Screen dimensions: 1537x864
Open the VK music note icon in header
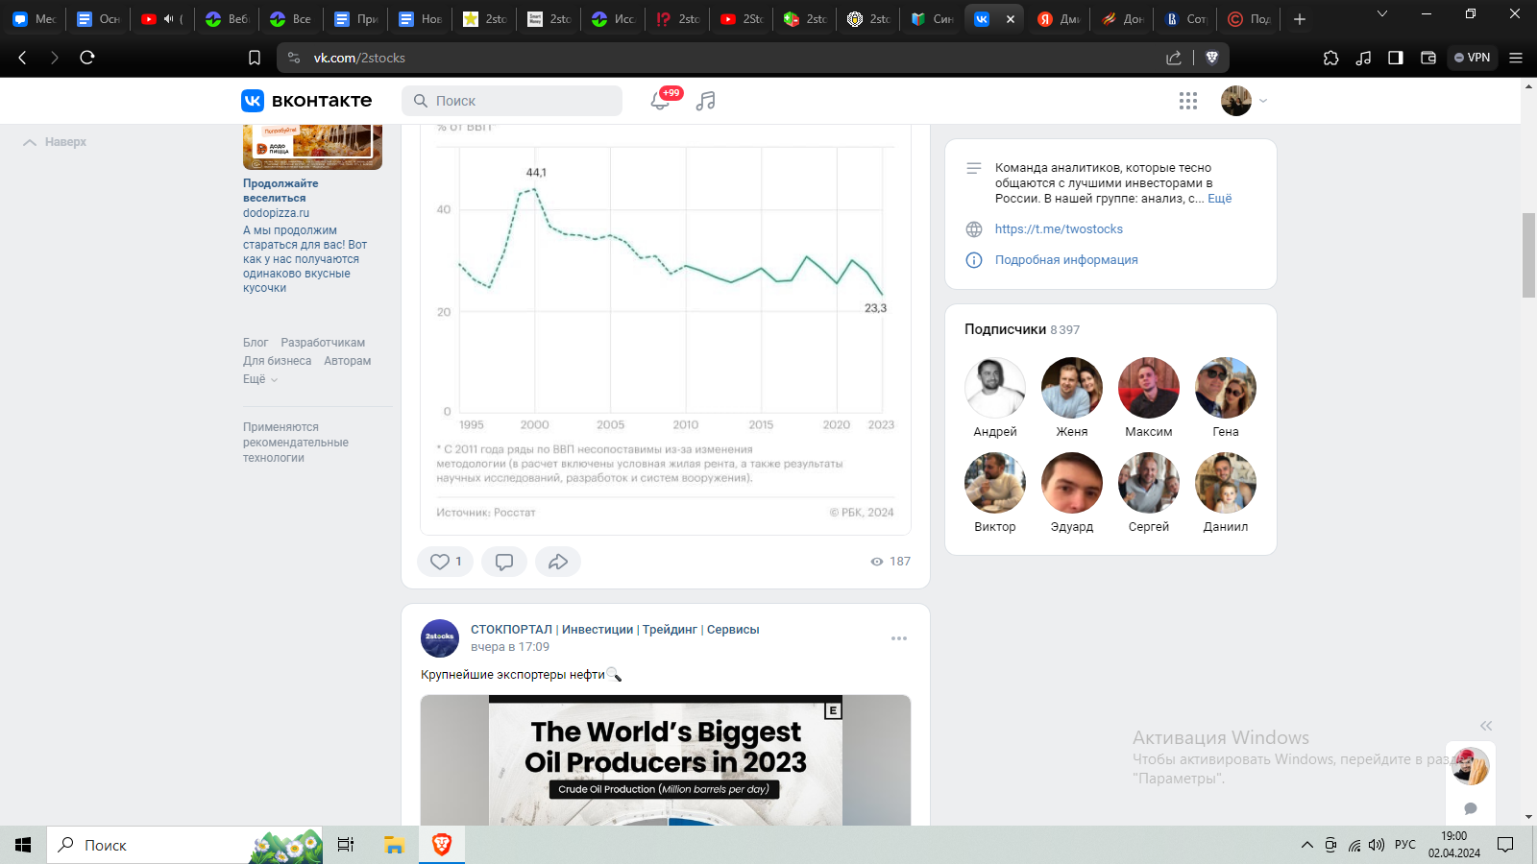[706, 101]
